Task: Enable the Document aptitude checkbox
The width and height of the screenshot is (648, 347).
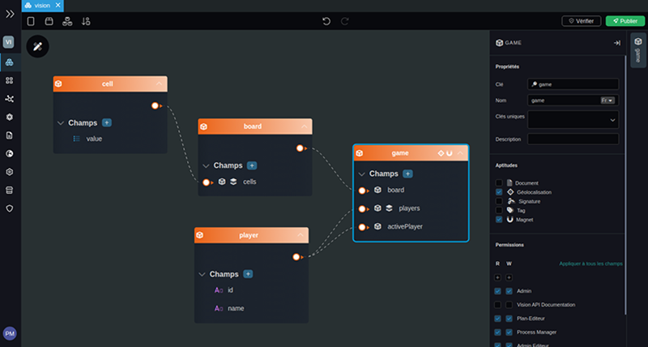Action: 499,183
